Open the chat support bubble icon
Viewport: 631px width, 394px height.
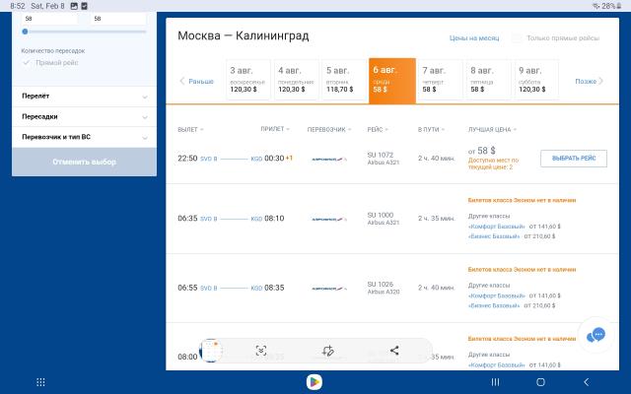coord(595,335)
